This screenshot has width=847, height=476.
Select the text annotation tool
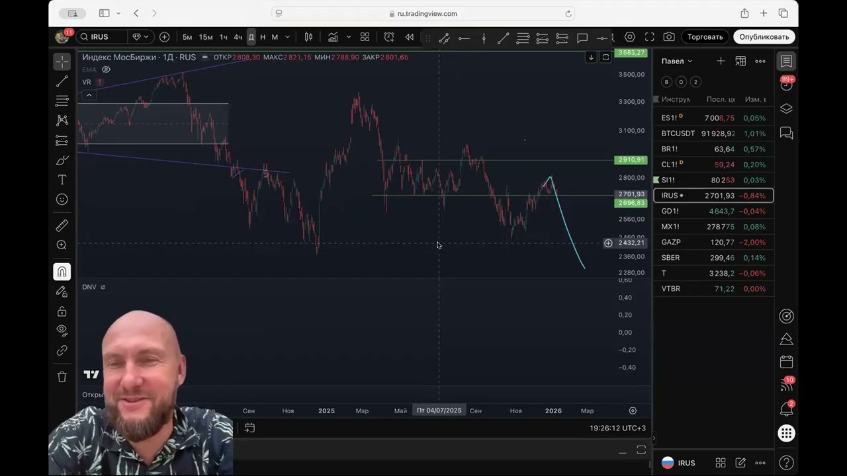(62, 180)
